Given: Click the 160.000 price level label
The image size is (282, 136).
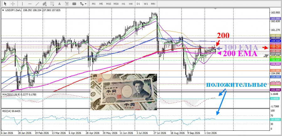Looking at the screenshot, I should tap(275, 38).
